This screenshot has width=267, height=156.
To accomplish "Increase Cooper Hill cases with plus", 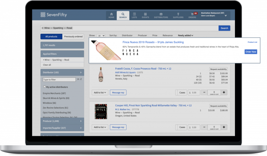I will pos(224,127).
